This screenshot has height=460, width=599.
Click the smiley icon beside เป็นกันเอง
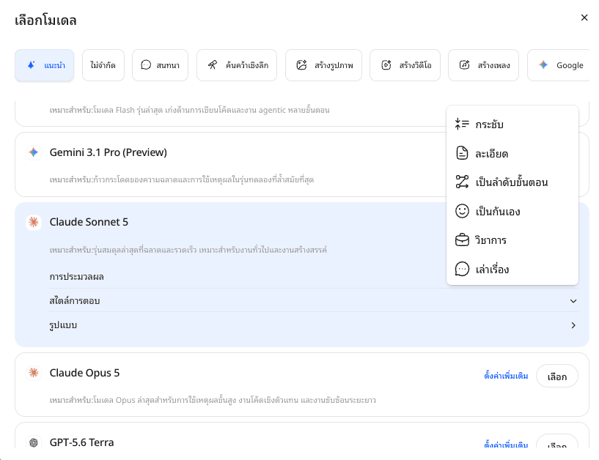462,211
